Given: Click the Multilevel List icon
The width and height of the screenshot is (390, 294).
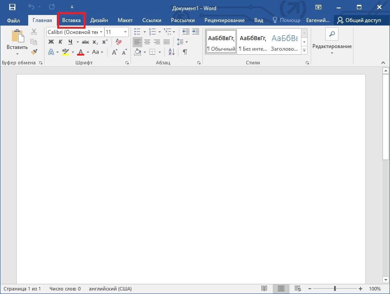Looking at the screenshot, I should (x=167, y=32).
